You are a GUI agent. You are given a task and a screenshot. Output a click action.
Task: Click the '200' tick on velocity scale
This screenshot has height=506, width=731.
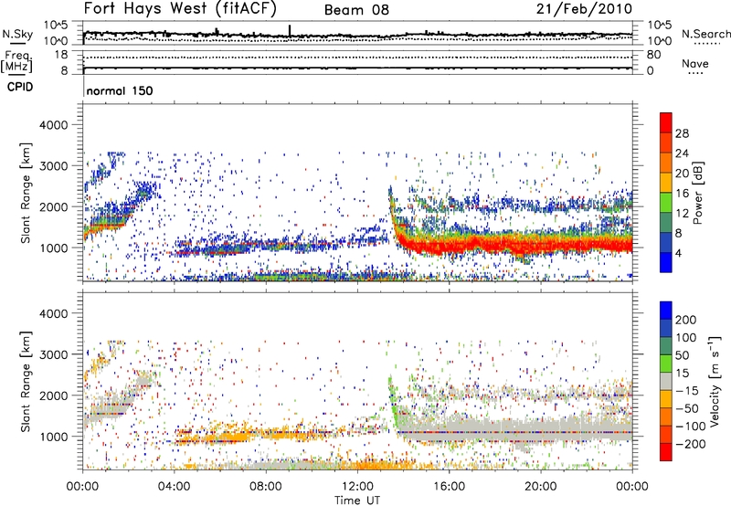[686, 320]
